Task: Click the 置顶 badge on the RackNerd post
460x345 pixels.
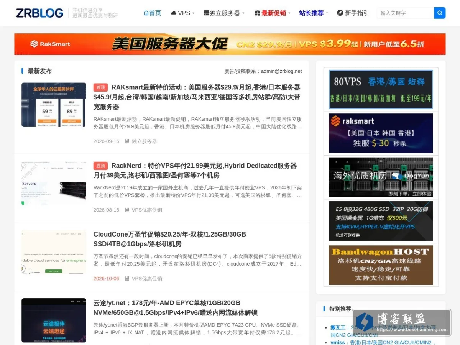Action: (100, 166)
